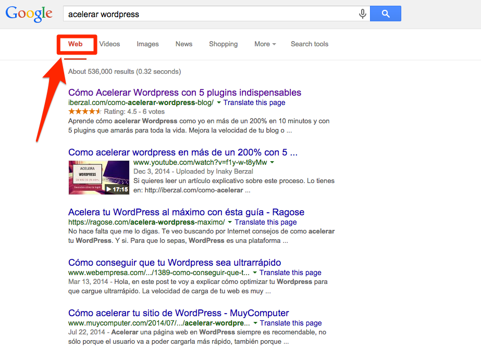Open Como acelerar wordpress en más de un 200% result
This screenshot has height=350, width=481.
(x=183, y=152)
